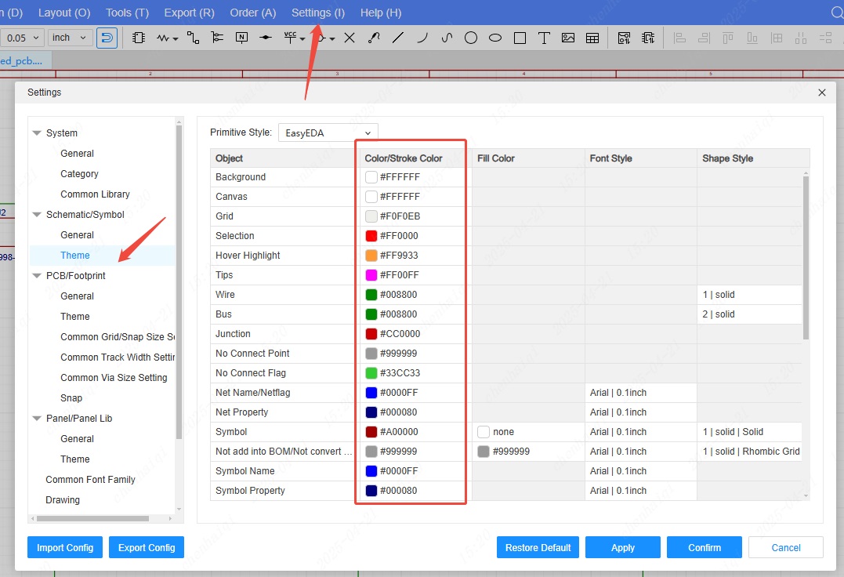Select Common Font Family in sidebar
This screenshot has width=844, height=577.
(x=90, y=480)
